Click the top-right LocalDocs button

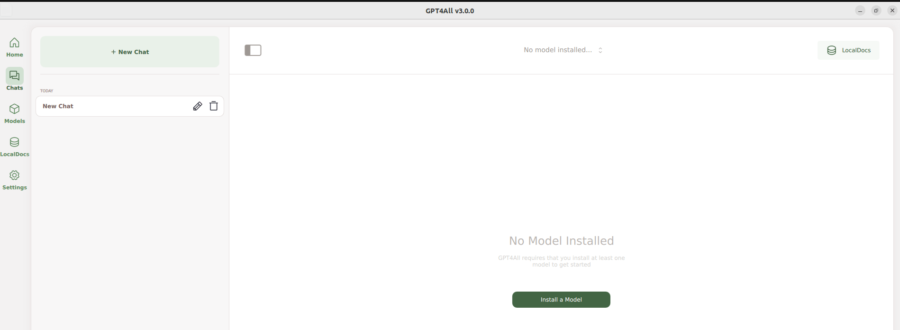tap(848, 50)
